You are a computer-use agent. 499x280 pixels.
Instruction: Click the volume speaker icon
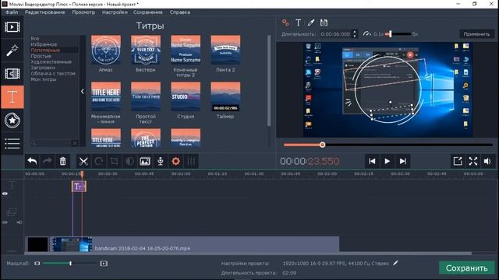[x=487, y=161]
